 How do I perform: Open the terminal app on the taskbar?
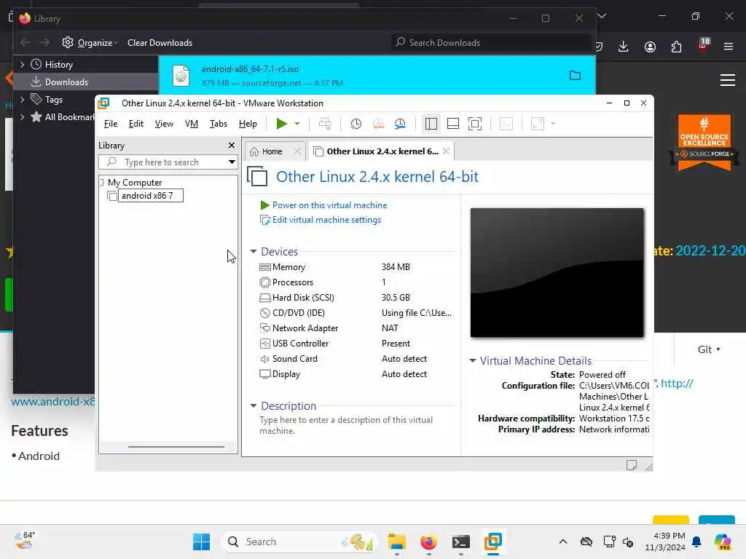460,542
